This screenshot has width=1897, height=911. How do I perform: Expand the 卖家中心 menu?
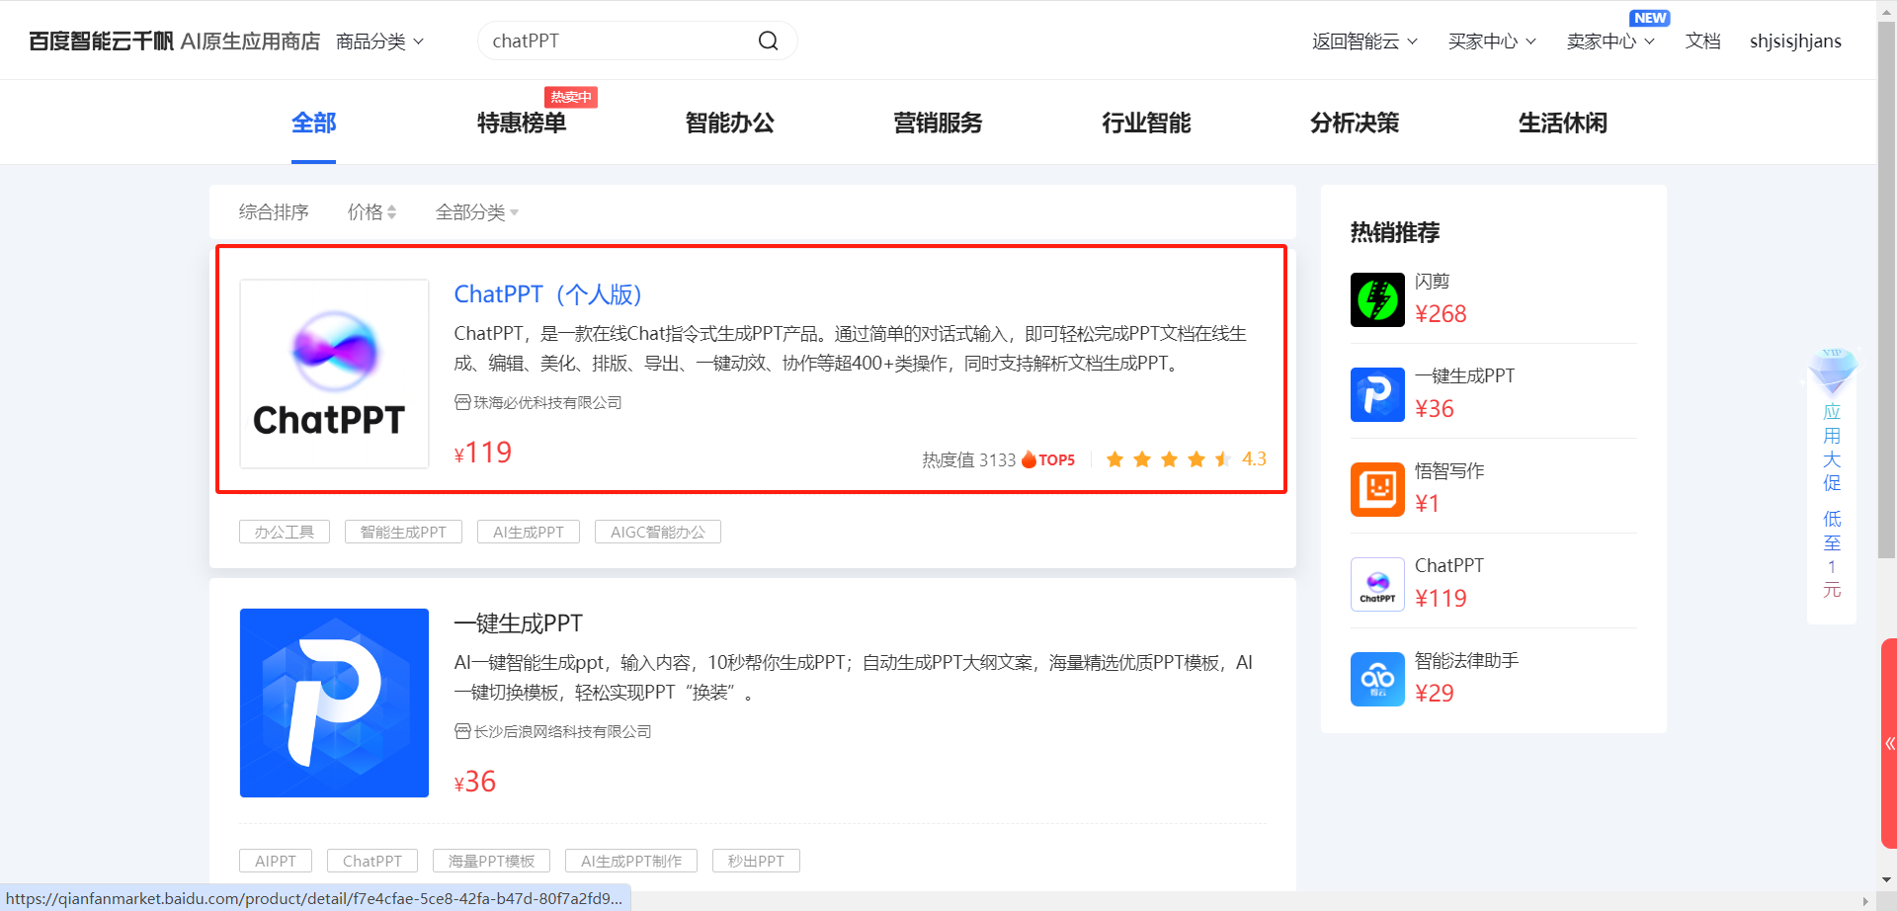[1610, 41]
